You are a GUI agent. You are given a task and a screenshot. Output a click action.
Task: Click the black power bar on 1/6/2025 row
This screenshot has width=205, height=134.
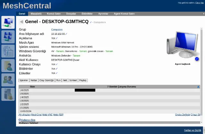85,90
